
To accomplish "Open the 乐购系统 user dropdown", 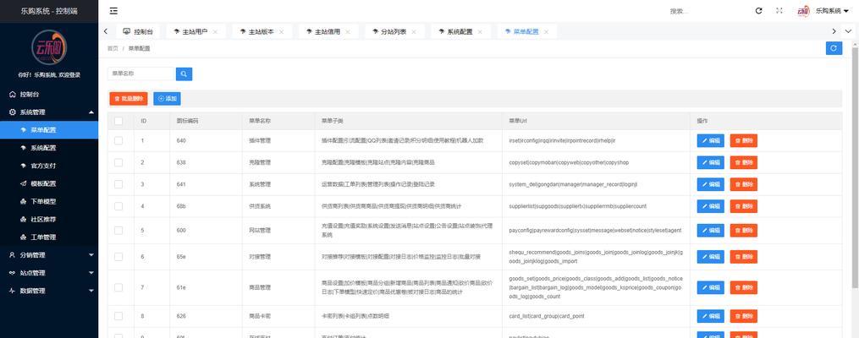I will click(832, 11).
